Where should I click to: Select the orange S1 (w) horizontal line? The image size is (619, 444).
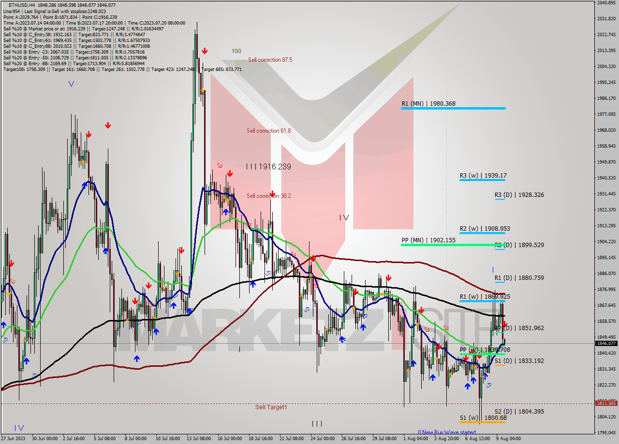pyautogui.click(x=482, y=422)
